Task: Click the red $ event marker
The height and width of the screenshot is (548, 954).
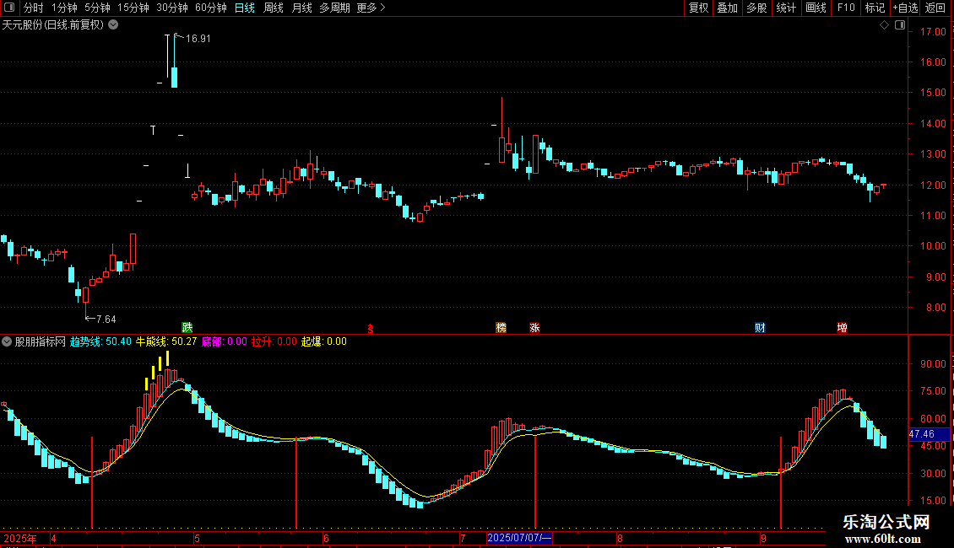Action: pyautogui.click(x=371, y=329)
